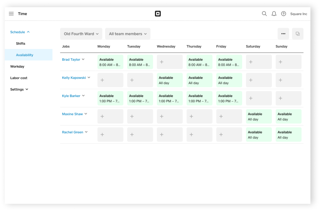320x211 pixels.
Task: Go to Shifts in the sidebar
Action: 21,44
